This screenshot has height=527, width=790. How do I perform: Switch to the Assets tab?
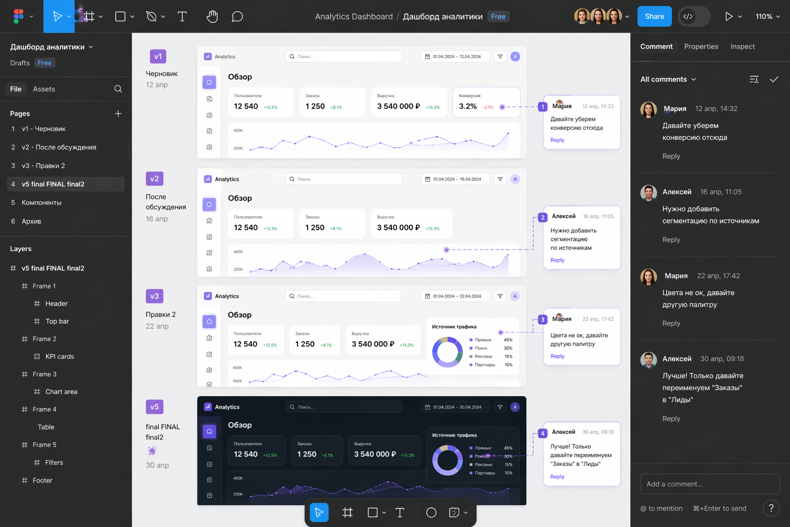[x=44, y=89]
